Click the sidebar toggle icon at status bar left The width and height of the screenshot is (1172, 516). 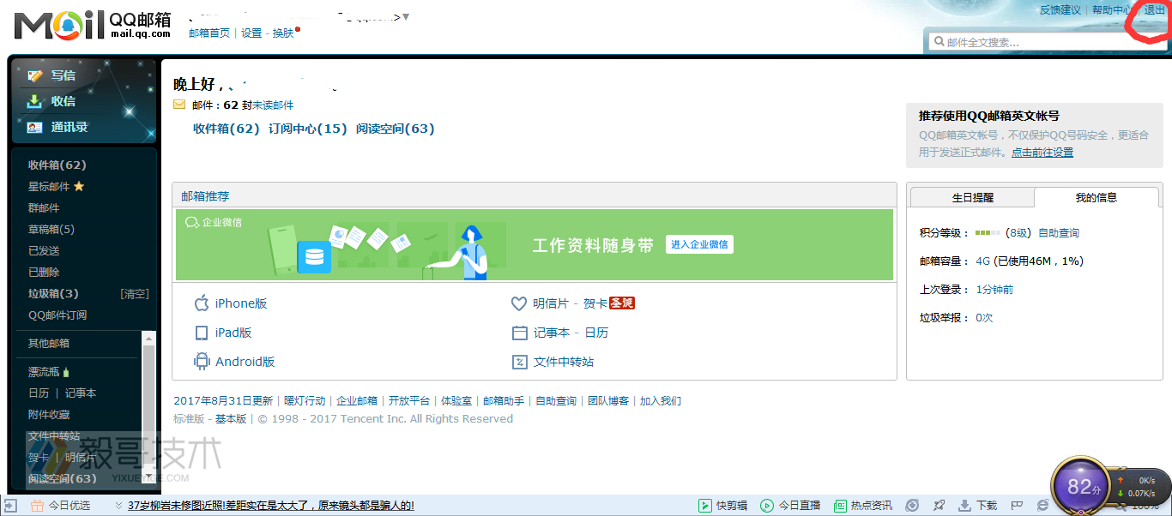pyautogui.click(x=11, y=506)
